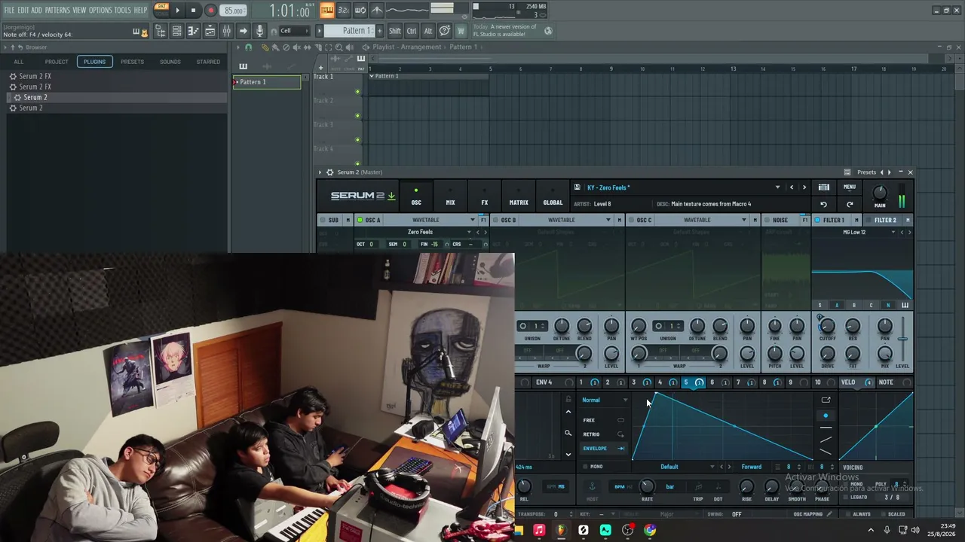This screenshot has height=542, width=965.
Task: Toggle PAT/SONG mode switch
Action: pyautogui.click(x=162, y=10)
